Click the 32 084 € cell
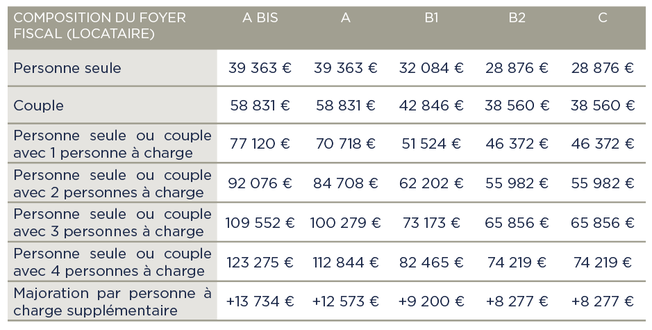 coord(431,68)
